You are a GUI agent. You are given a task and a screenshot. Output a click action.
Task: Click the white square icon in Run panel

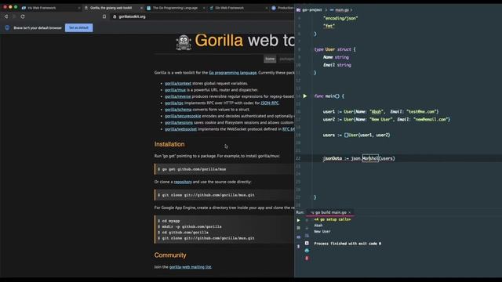tap(307, 244)
